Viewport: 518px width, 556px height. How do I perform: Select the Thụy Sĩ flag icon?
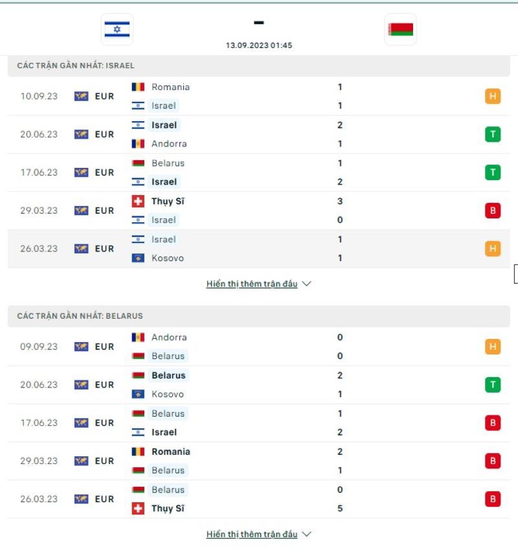click(139, 202)
